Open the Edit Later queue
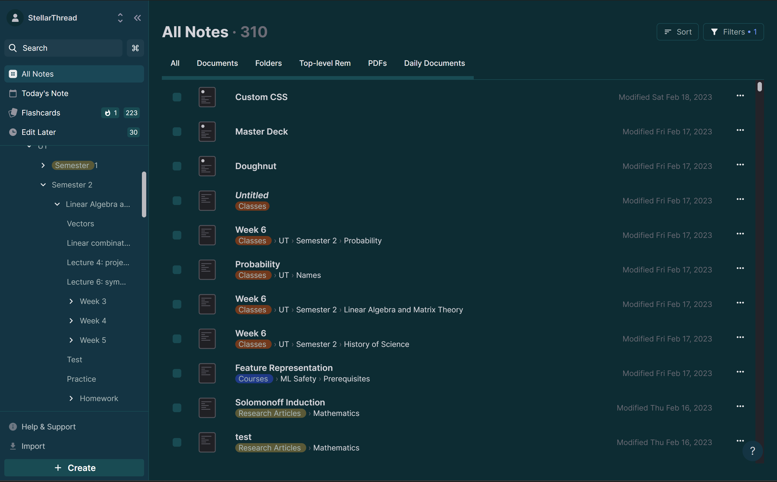The image size is (777, 482). click(x=38, y=132)
